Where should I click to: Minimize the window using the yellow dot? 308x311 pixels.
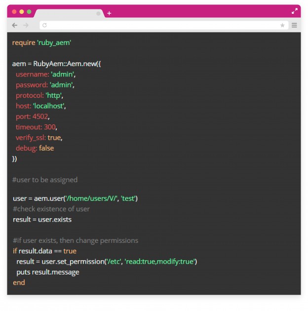pyautogui.click(x=22, y=11)
